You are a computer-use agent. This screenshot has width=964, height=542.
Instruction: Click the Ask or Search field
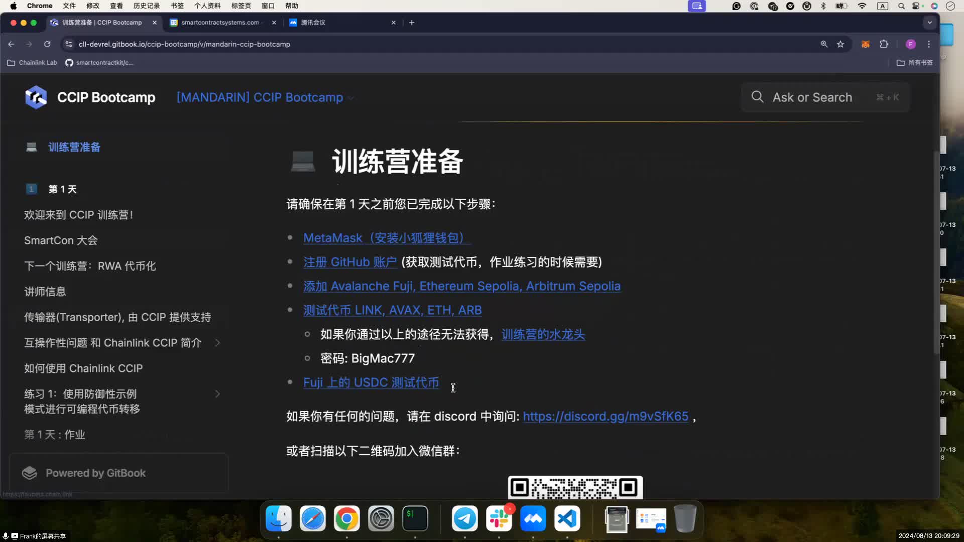pos(825,97)
